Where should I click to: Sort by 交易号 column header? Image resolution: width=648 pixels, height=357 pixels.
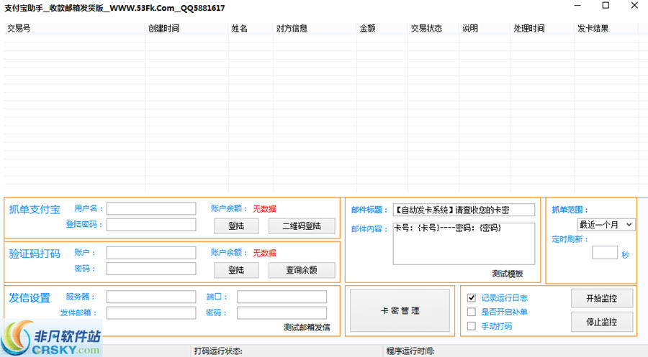pos(74,29)
